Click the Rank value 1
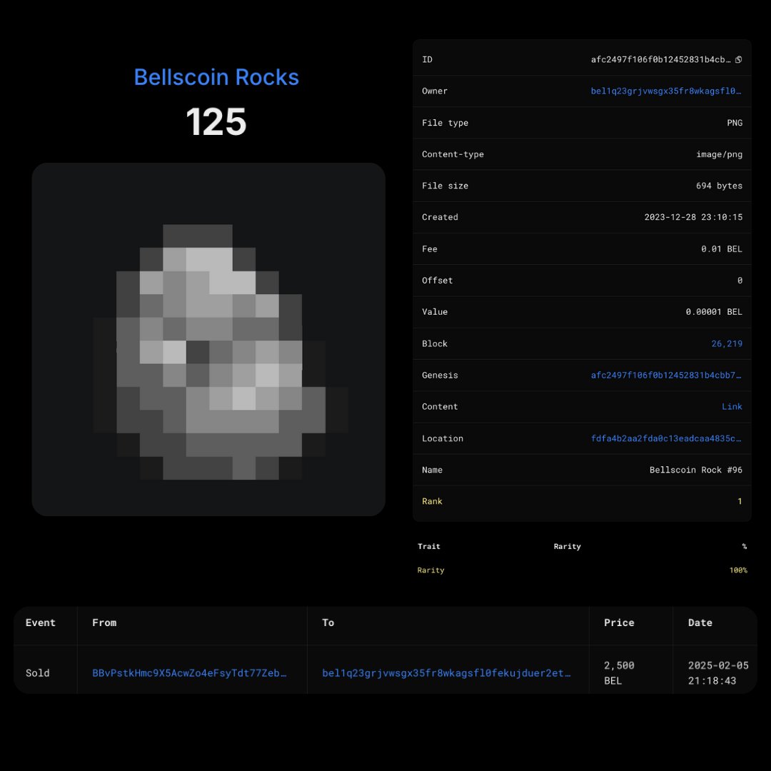Viewport: 771px width, 771px height. pyautogui.click(x=740, y=502)
